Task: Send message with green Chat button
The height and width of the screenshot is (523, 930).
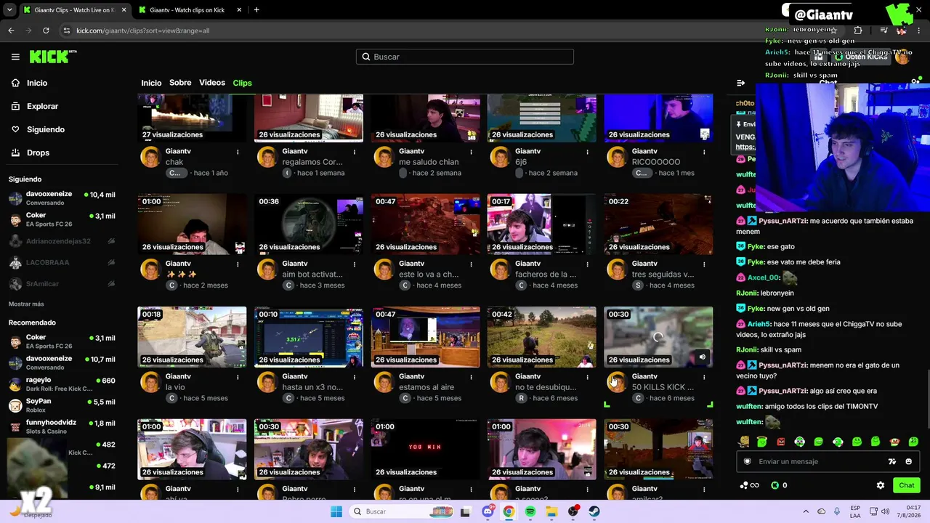Action: point(907,485)
